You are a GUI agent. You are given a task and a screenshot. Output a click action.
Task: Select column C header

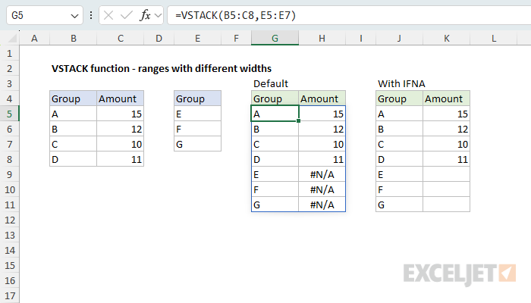[x=120, y=39]
